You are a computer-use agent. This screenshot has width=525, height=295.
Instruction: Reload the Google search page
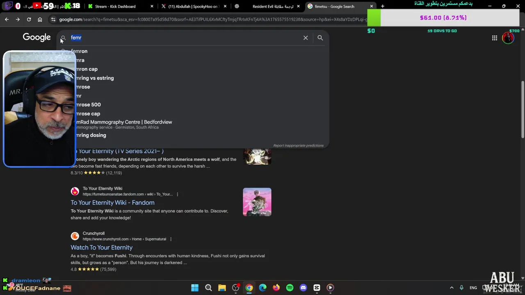point(29,19)
